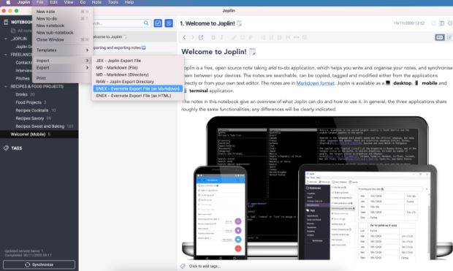Collapse the FREELANCE notebook
The height and width of the screenshot is (271, 453).
coord(6,55)
